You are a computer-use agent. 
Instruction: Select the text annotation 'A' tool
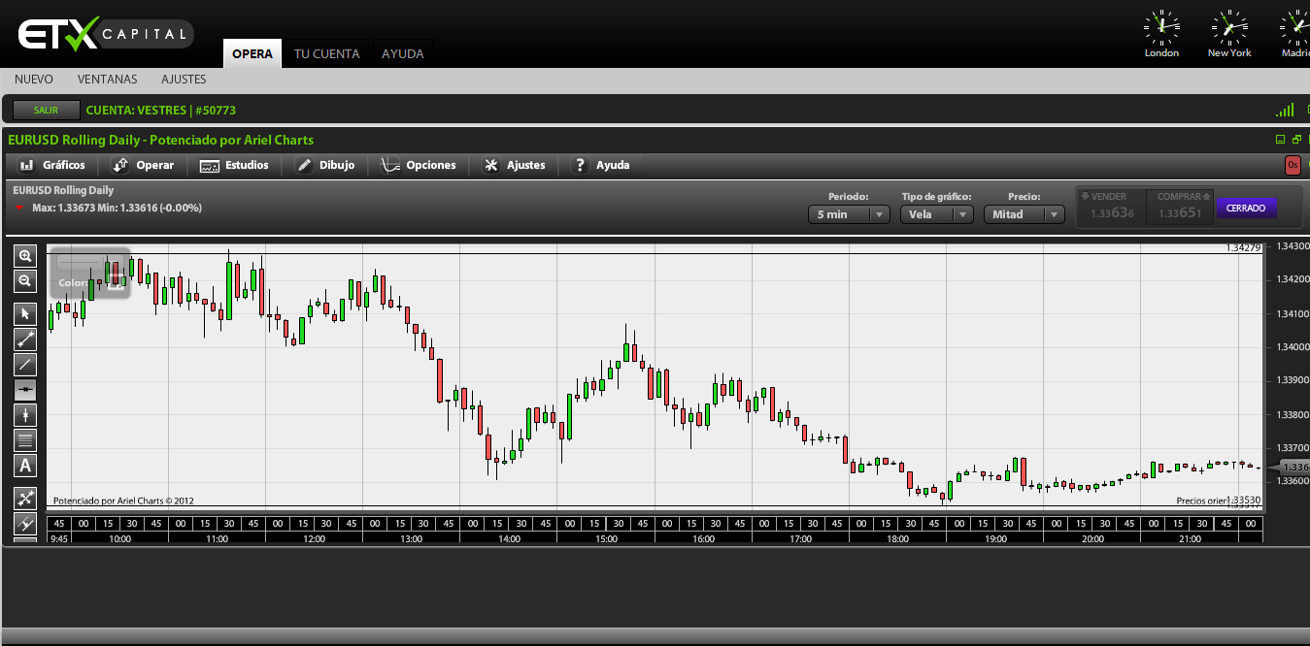click(x=25, y=466)
